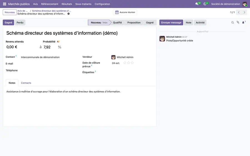Image resolution: width=250 pixels, height=156 pixels.
Task: Set priority to third star
Action: 132,63
